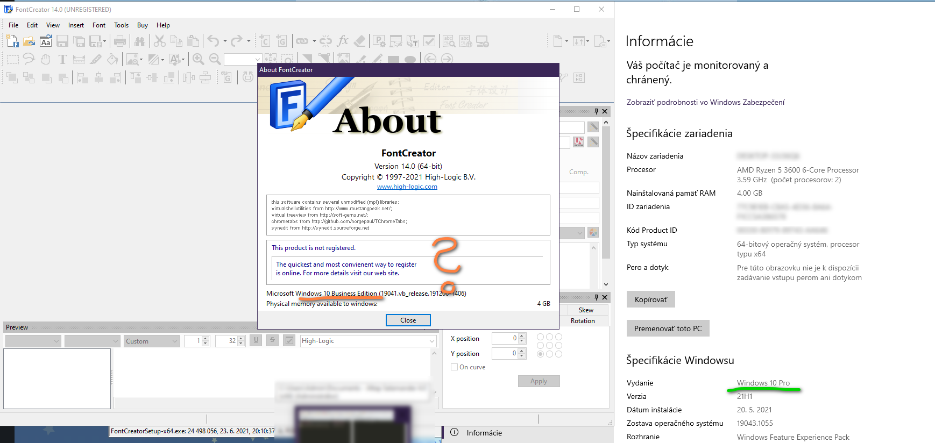Click the Open Font folder icon
Image resolution: width=935 pixels, height=443 pixels.
pos(29,41)
